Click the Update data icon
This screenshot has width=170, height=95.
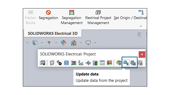(126, 63)
